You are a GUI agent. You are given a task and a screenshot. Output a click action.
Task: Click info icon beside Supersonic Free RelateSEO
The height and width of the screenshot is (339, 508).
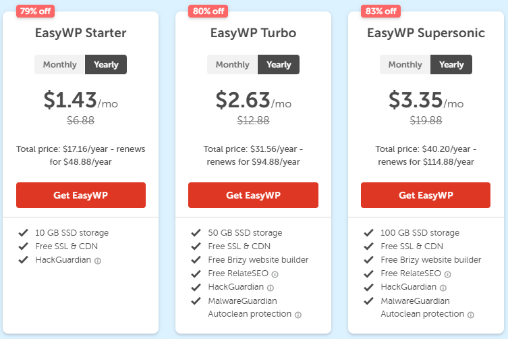(448, 274)
